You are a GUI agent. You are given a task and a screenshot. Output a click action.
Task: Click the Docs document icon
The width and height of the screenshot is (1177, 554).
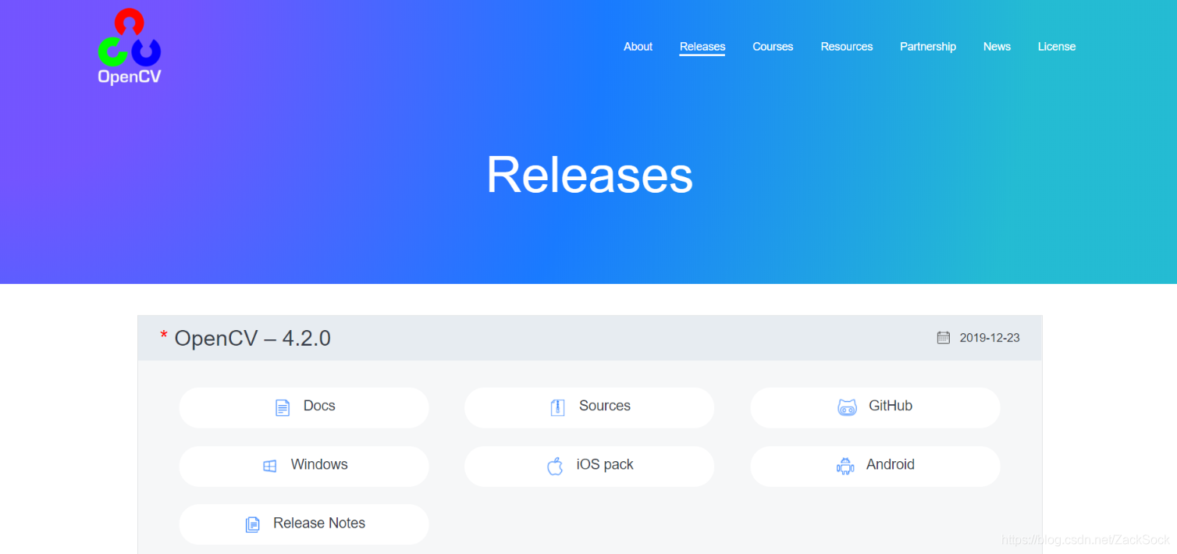283,407
